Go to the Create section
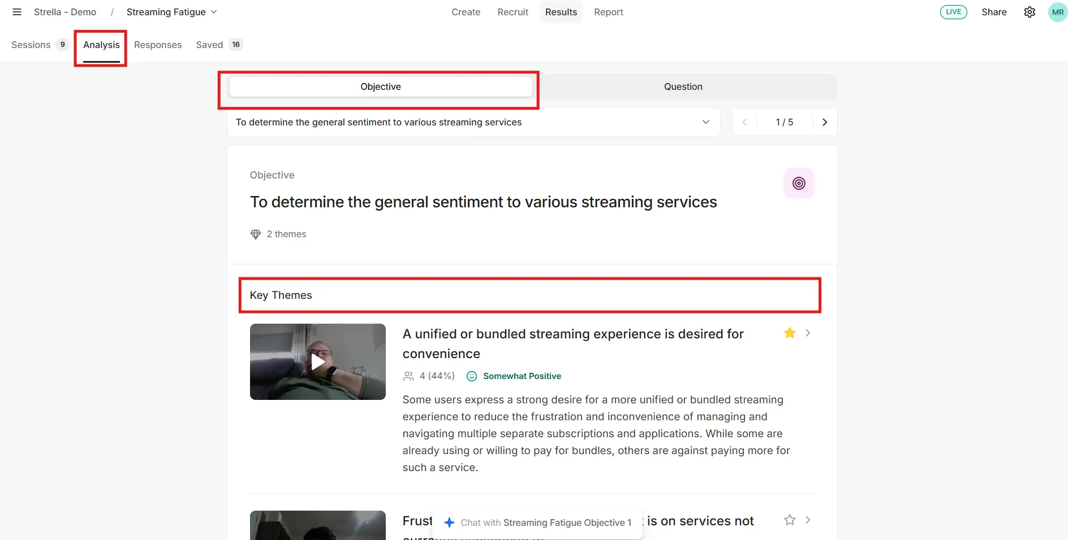1068x540 pixels. pos(466,12)
